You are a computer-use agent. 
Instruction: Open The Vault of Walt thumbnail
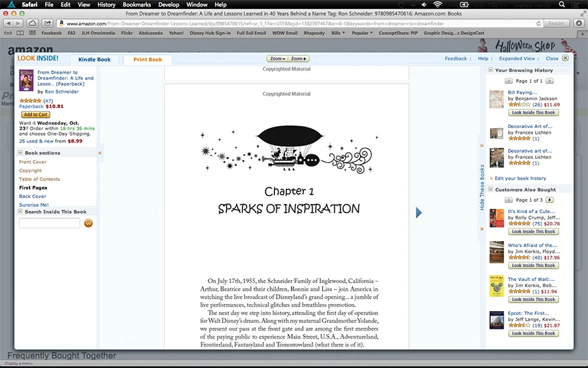point(497,286)
